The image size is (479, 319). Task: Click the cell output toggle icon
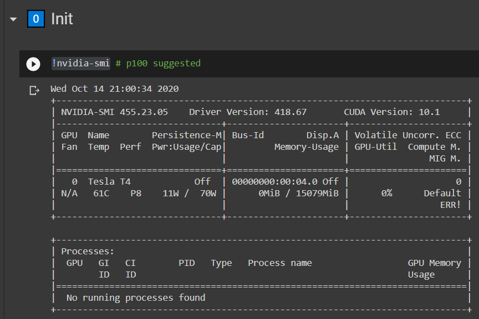click(34, 90)
